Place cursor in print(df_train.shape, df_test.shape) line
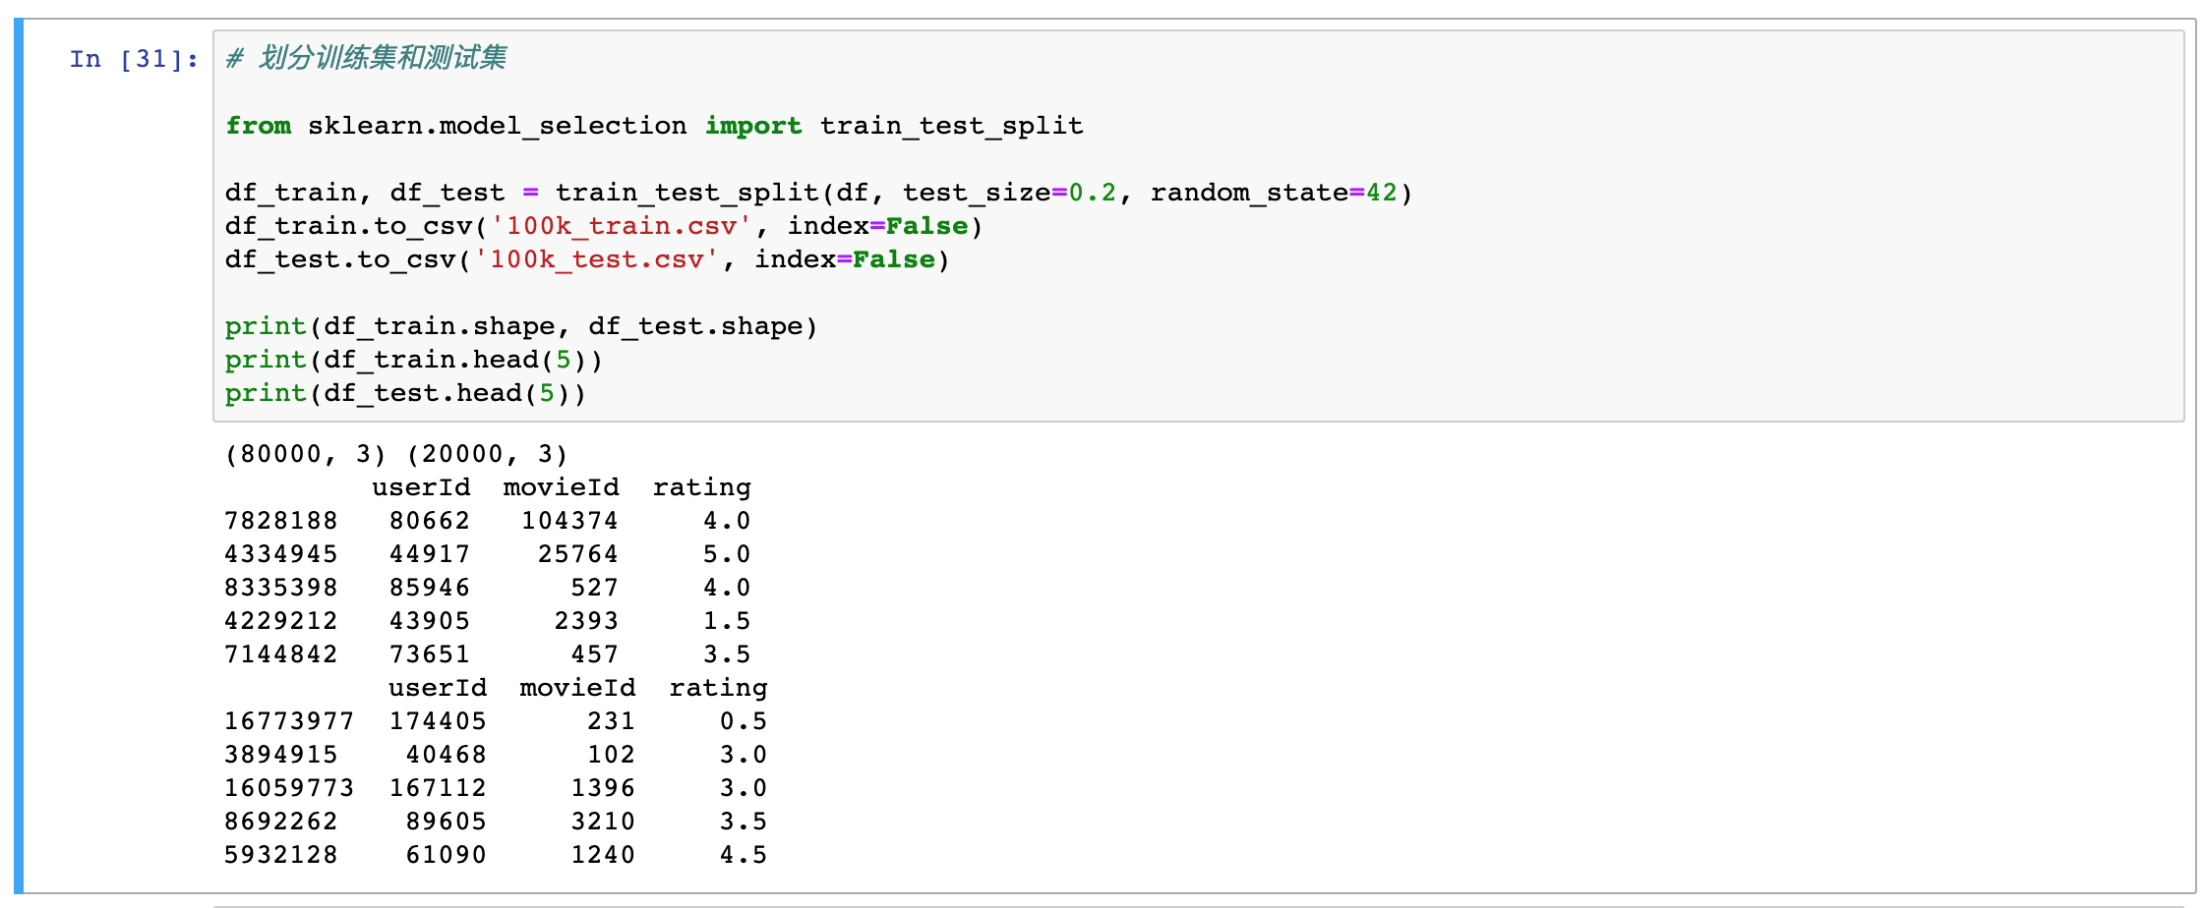Viewport: 2207px width, 908px height. pyautogui.click(x=520, y=326)
